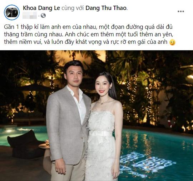Click the woman's necklace in the photo
193x181 pixels.
[105, 102]
